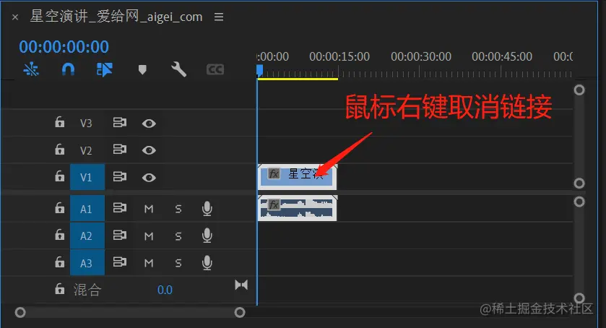Select the 星空 video clip on V1

tap(297, 177)
